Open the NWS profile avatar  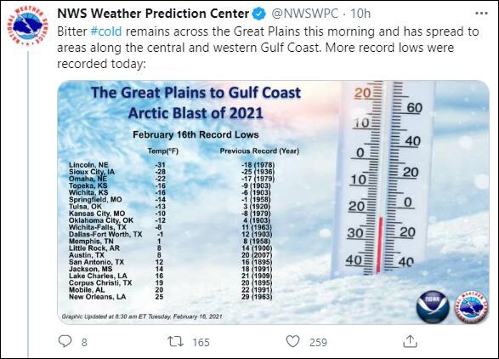coord(26,26)
